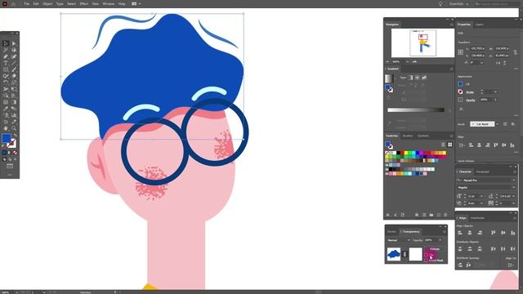Viewport: 523px width, 294px height.
Task: Open the Brush definition dropdown
Action: tap(497, 124)
